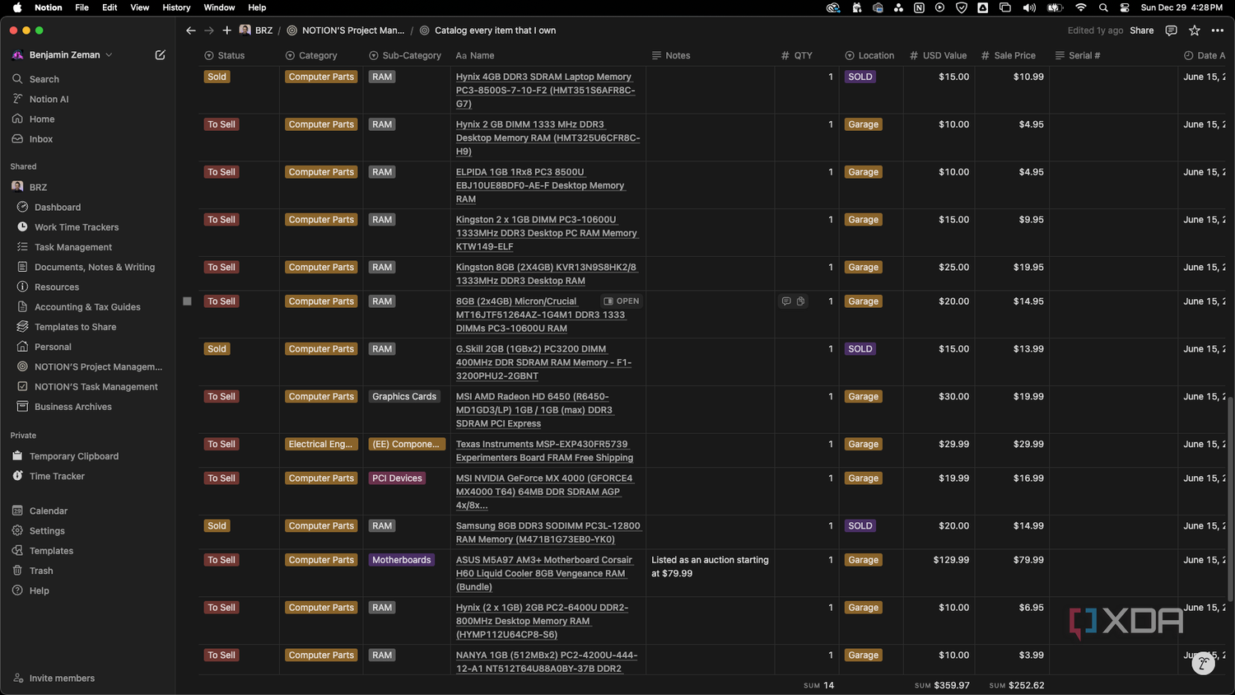Open the QTY column header menu
Image resolution: width=1235 pixels, height=695 pixels.
point(797,55)
